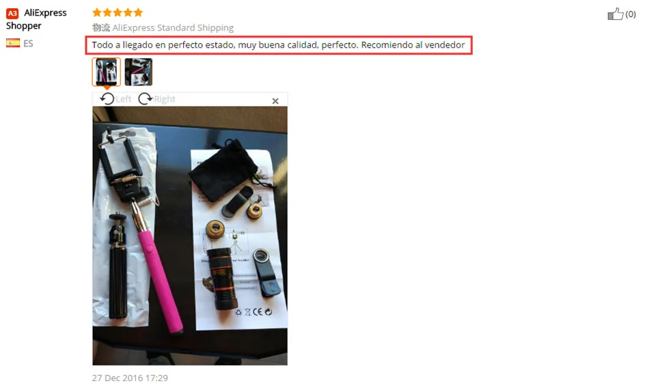Click the ES country code label

[28, 44]
